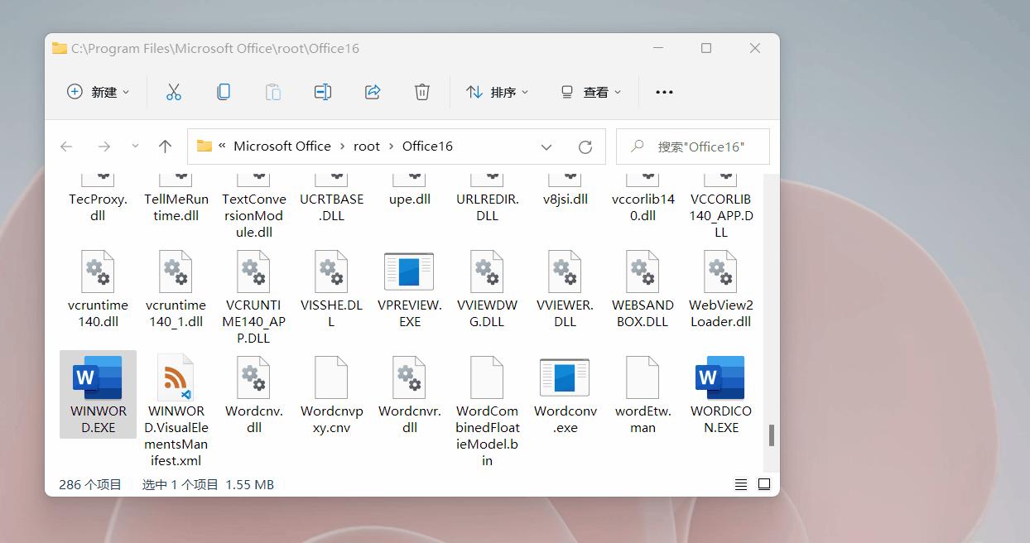The height and width of the screenshot is (543, 1030).
Task: Expand the address bar dropdown arrow
Action: pos(546,147)
